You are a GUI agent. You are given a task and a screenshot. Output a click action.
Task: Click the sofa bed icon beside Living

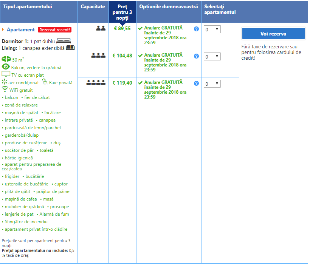click(70, 48)
